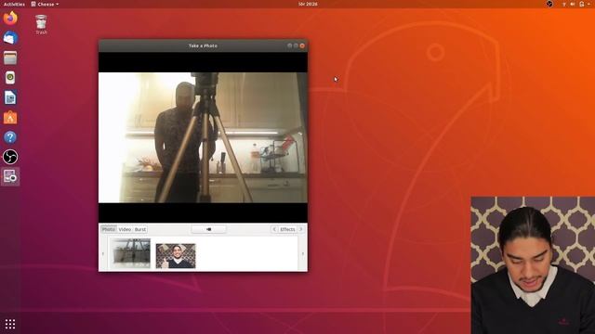Switch Cheese to Photo mode

(x=109, y=229)
